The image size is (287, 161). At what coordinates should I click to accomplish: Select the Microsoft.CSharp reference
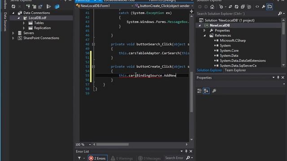[233, 41]
